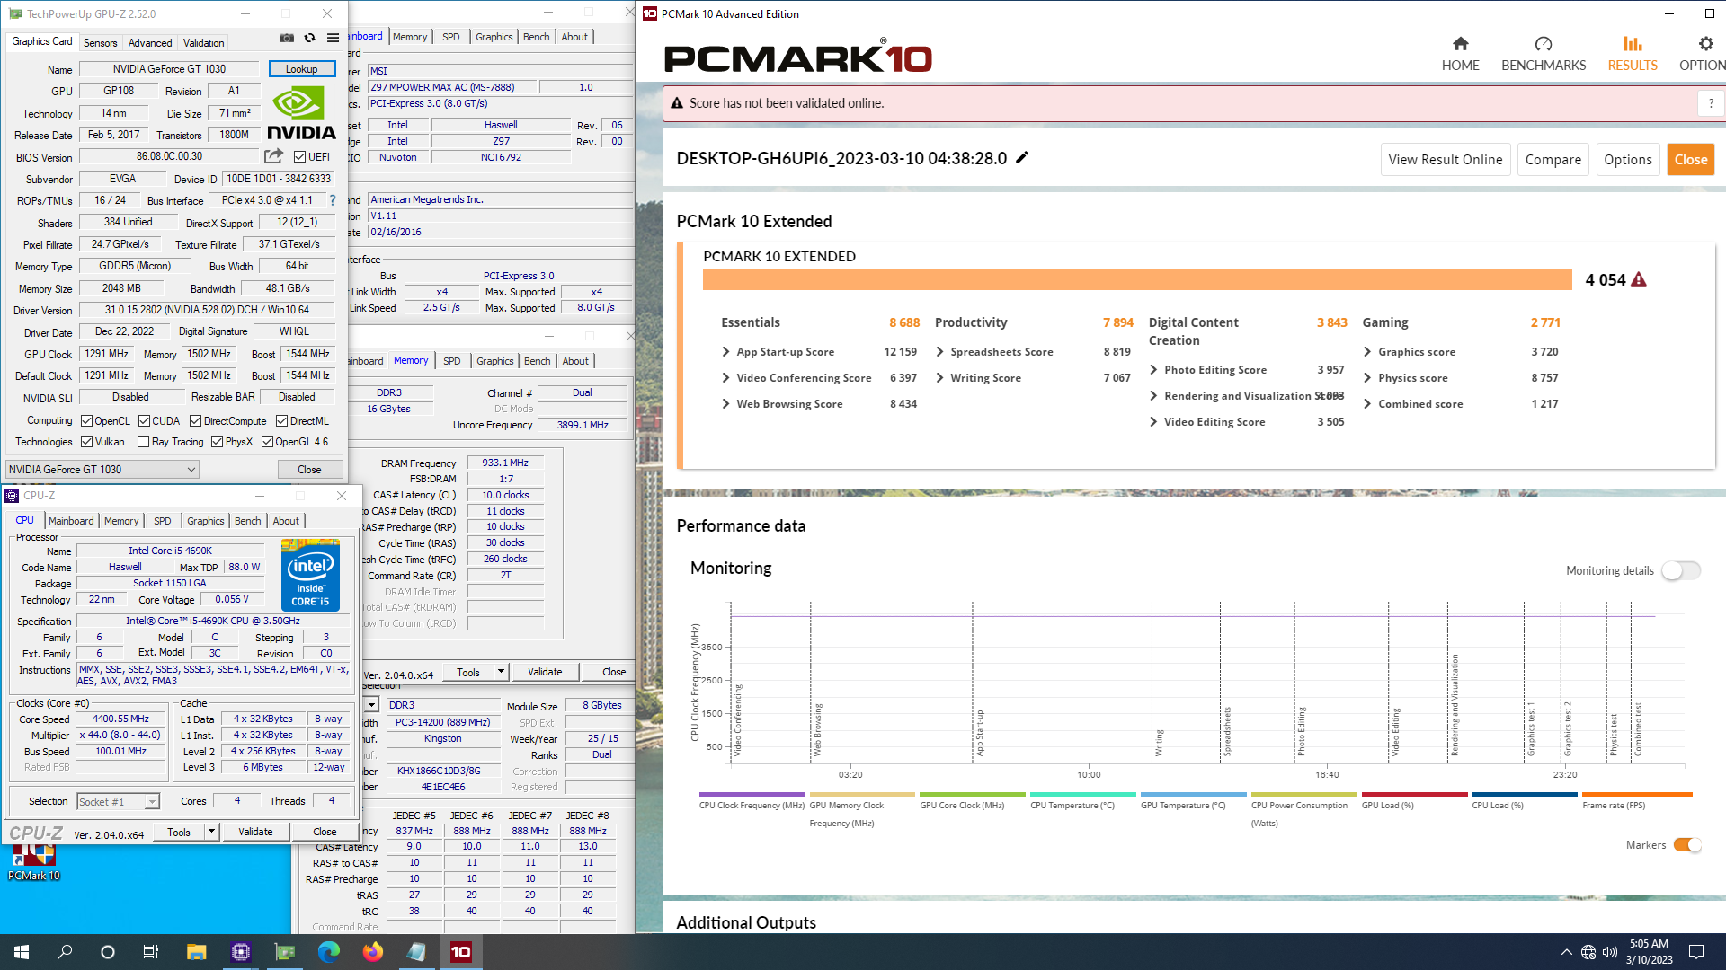1726x970 pixels.
Task: Open the CPU-Z Tools dropdown arrow
Action: pyautogui.click(x=211, y=832)
